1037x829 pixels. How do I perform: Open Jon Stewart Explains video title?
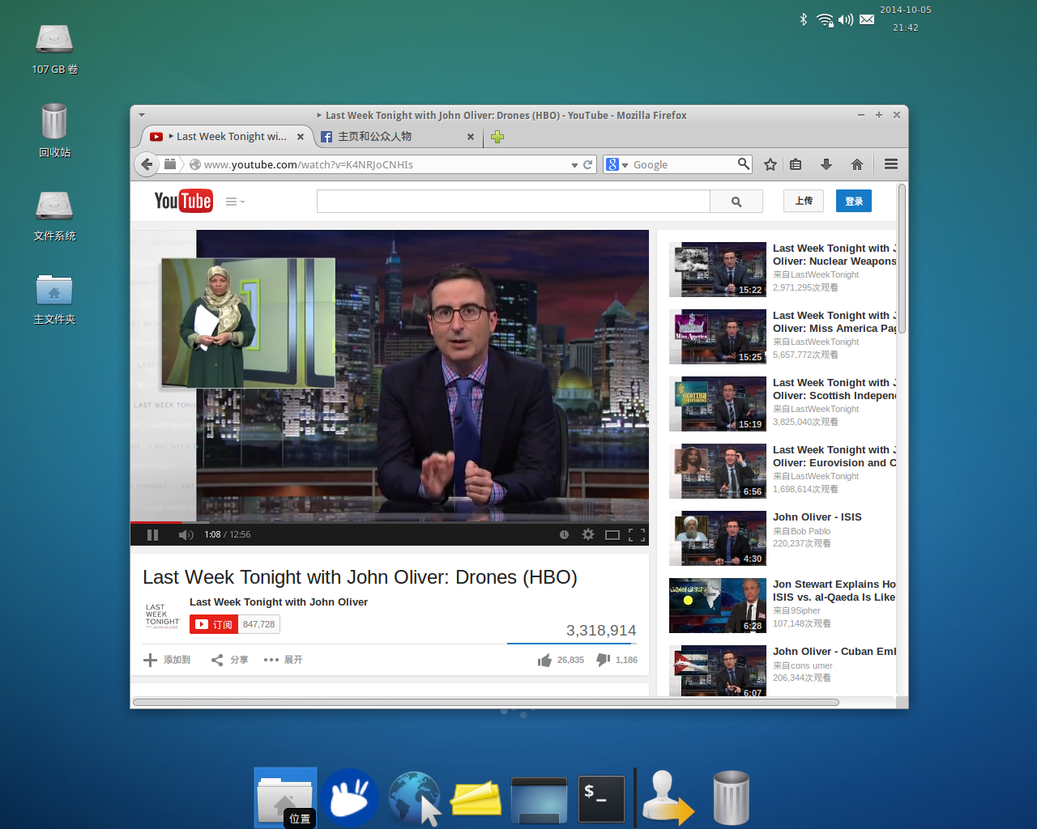coord(834,591)
